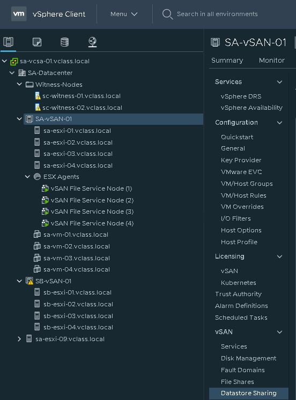Open vSAN File Shares
Viewport: 296px width, 400px height.
point(237,382)
